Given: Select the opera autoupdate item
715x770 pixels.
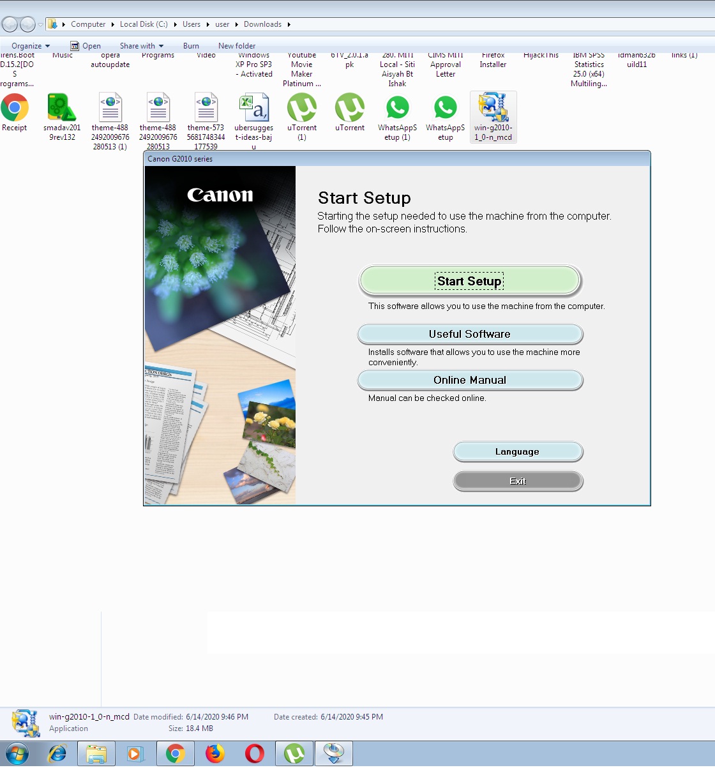Looking at the screenshot, I should (110, 60).
